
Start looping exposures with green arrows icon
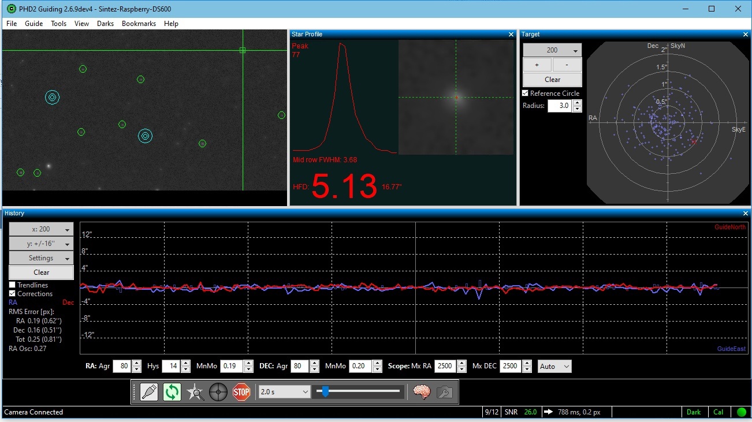(172, 393)
